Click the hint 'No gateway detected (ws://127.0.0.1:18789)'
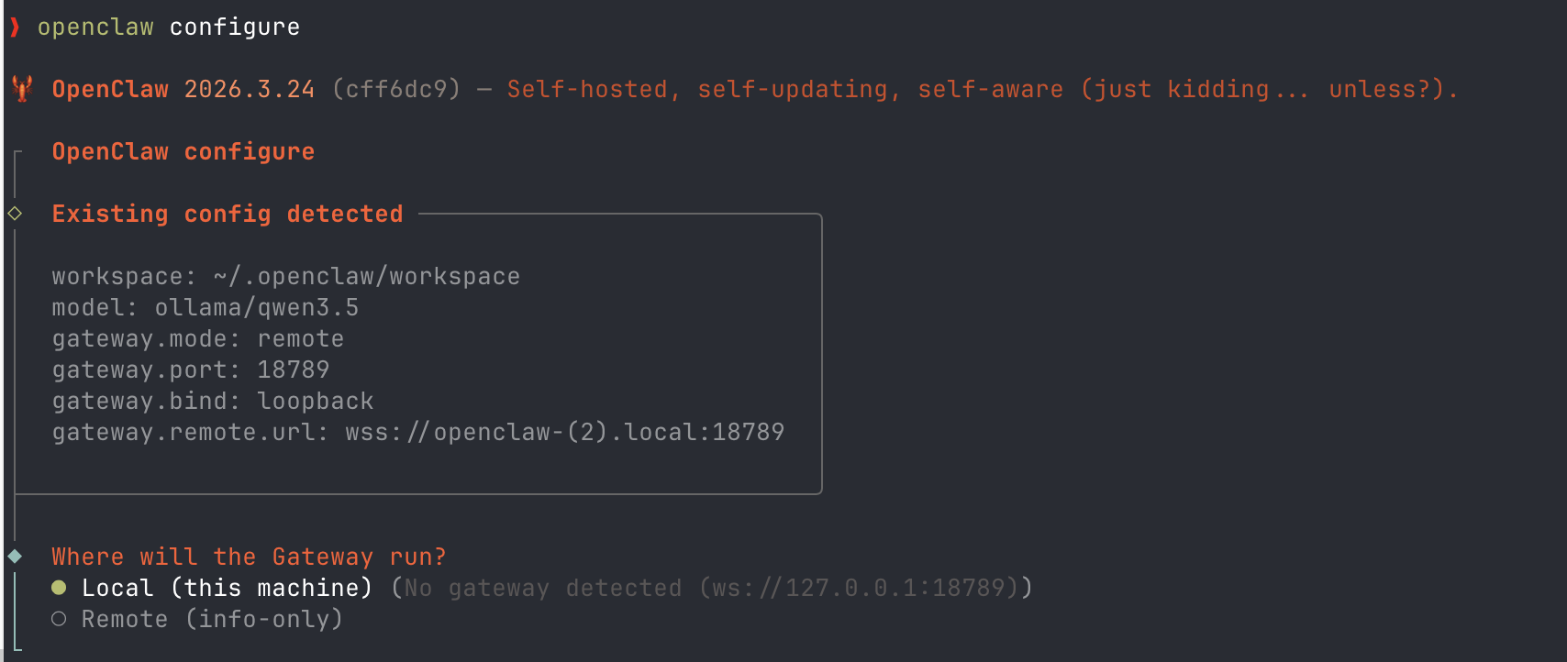Screen dimensions: 1567x662 point(712,588)
